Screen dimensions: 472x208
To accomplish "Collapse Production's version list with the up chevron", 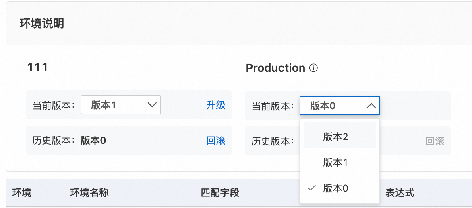I will [x=371, y=106].
